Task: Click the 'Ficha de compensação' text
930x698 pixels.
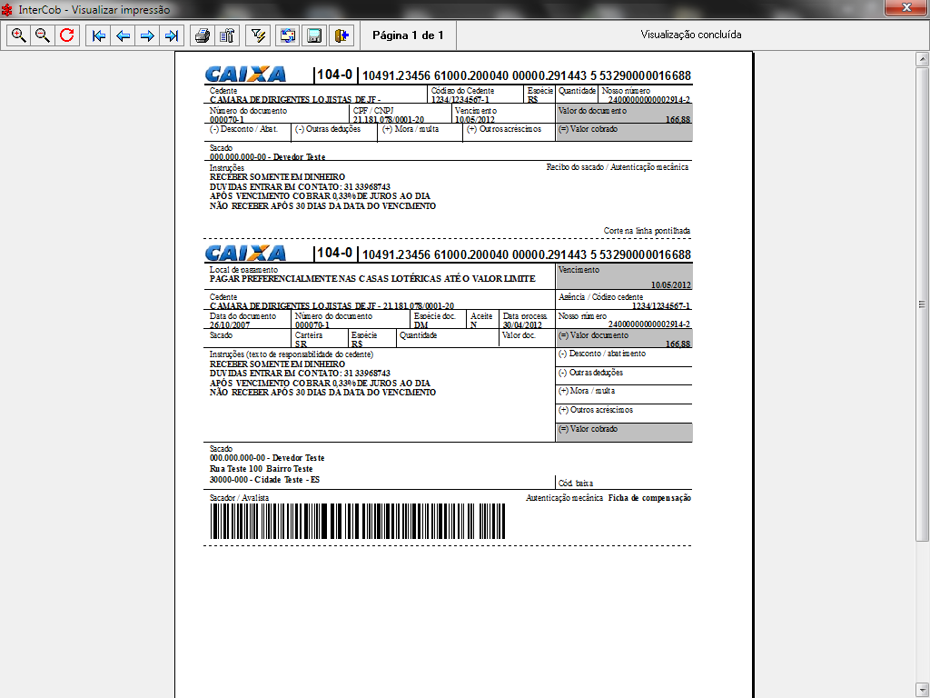Action: pos(649,498)
